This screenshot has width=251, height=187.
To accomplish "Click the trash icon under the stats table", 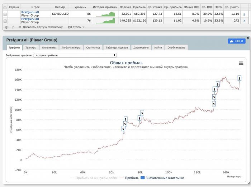I will [6, 27].
